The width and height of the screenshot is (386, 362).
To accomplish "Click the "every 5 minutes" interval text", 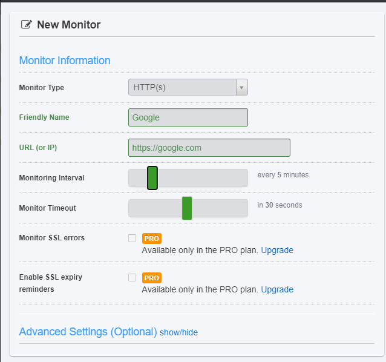I will click(x=283, y=175).
